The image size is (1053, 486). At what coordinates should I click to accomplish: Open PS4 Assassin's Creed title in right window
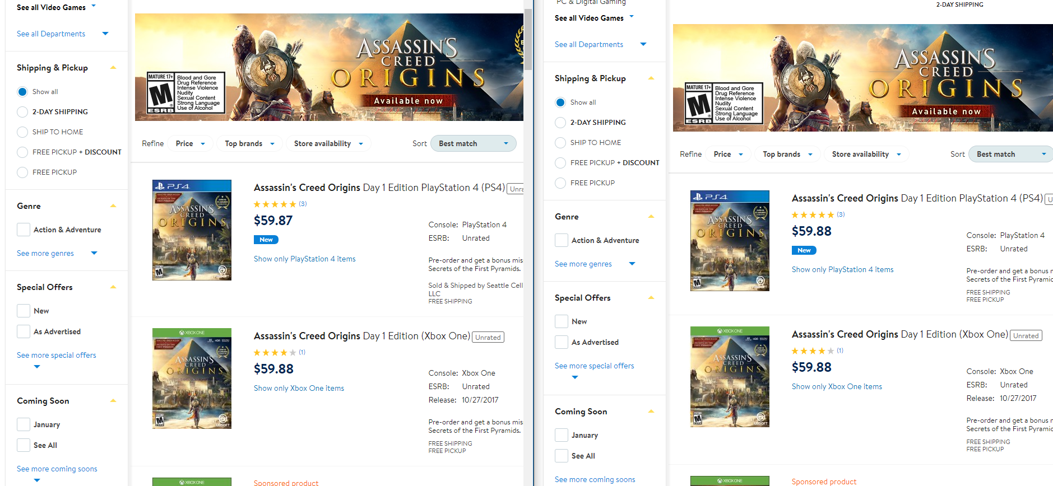pos(917,198)
